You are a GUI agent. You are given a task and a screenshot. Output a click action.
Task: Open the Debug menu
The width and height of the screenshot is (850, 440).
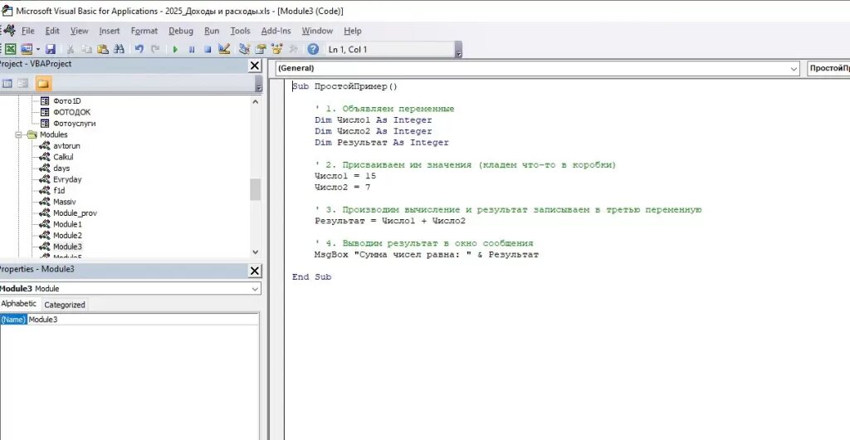tap(180, 31)
